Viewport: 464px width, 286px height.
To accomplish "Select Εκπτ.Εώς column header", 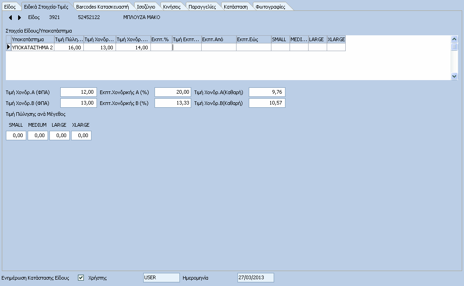I will (254, 39).
